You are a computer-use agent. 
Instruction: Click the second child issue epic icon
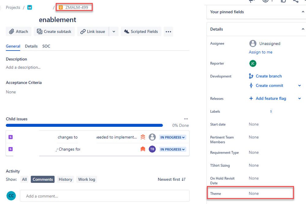(10, 149)
